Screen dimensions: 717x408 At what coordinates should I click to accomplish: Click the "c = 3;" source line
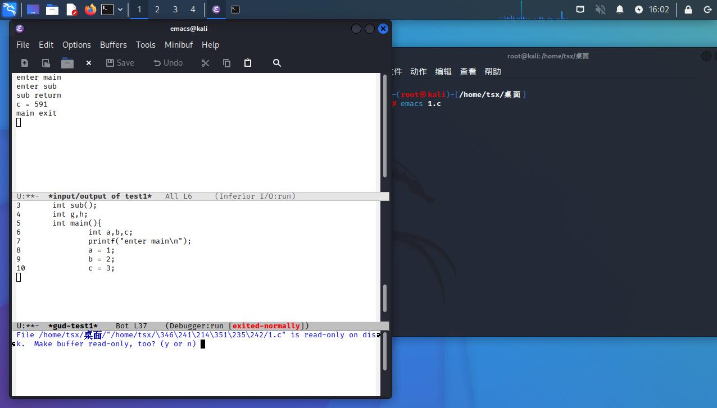pyautogui.click(x=101, y=268)
